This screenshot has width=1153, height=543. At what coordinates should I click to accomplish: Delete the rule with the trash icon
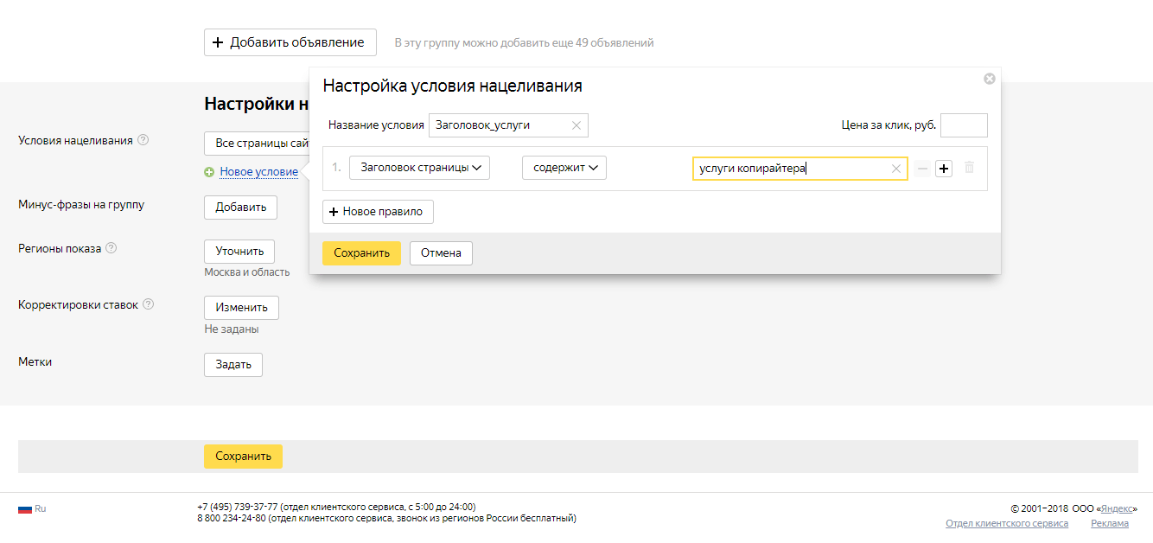tap(970, 168)
